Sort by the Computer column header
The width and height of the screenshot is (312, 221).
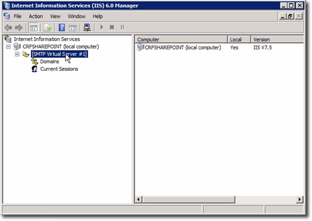pyautogui.click(x=181, y=39)
